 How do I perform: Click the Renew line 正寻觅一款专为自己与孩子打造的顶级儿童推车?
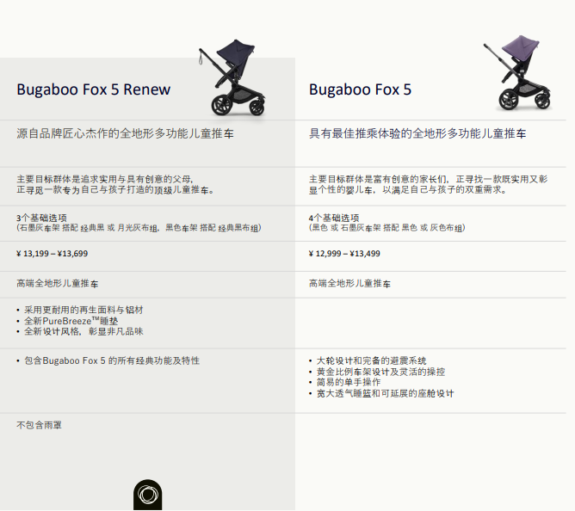115,190
